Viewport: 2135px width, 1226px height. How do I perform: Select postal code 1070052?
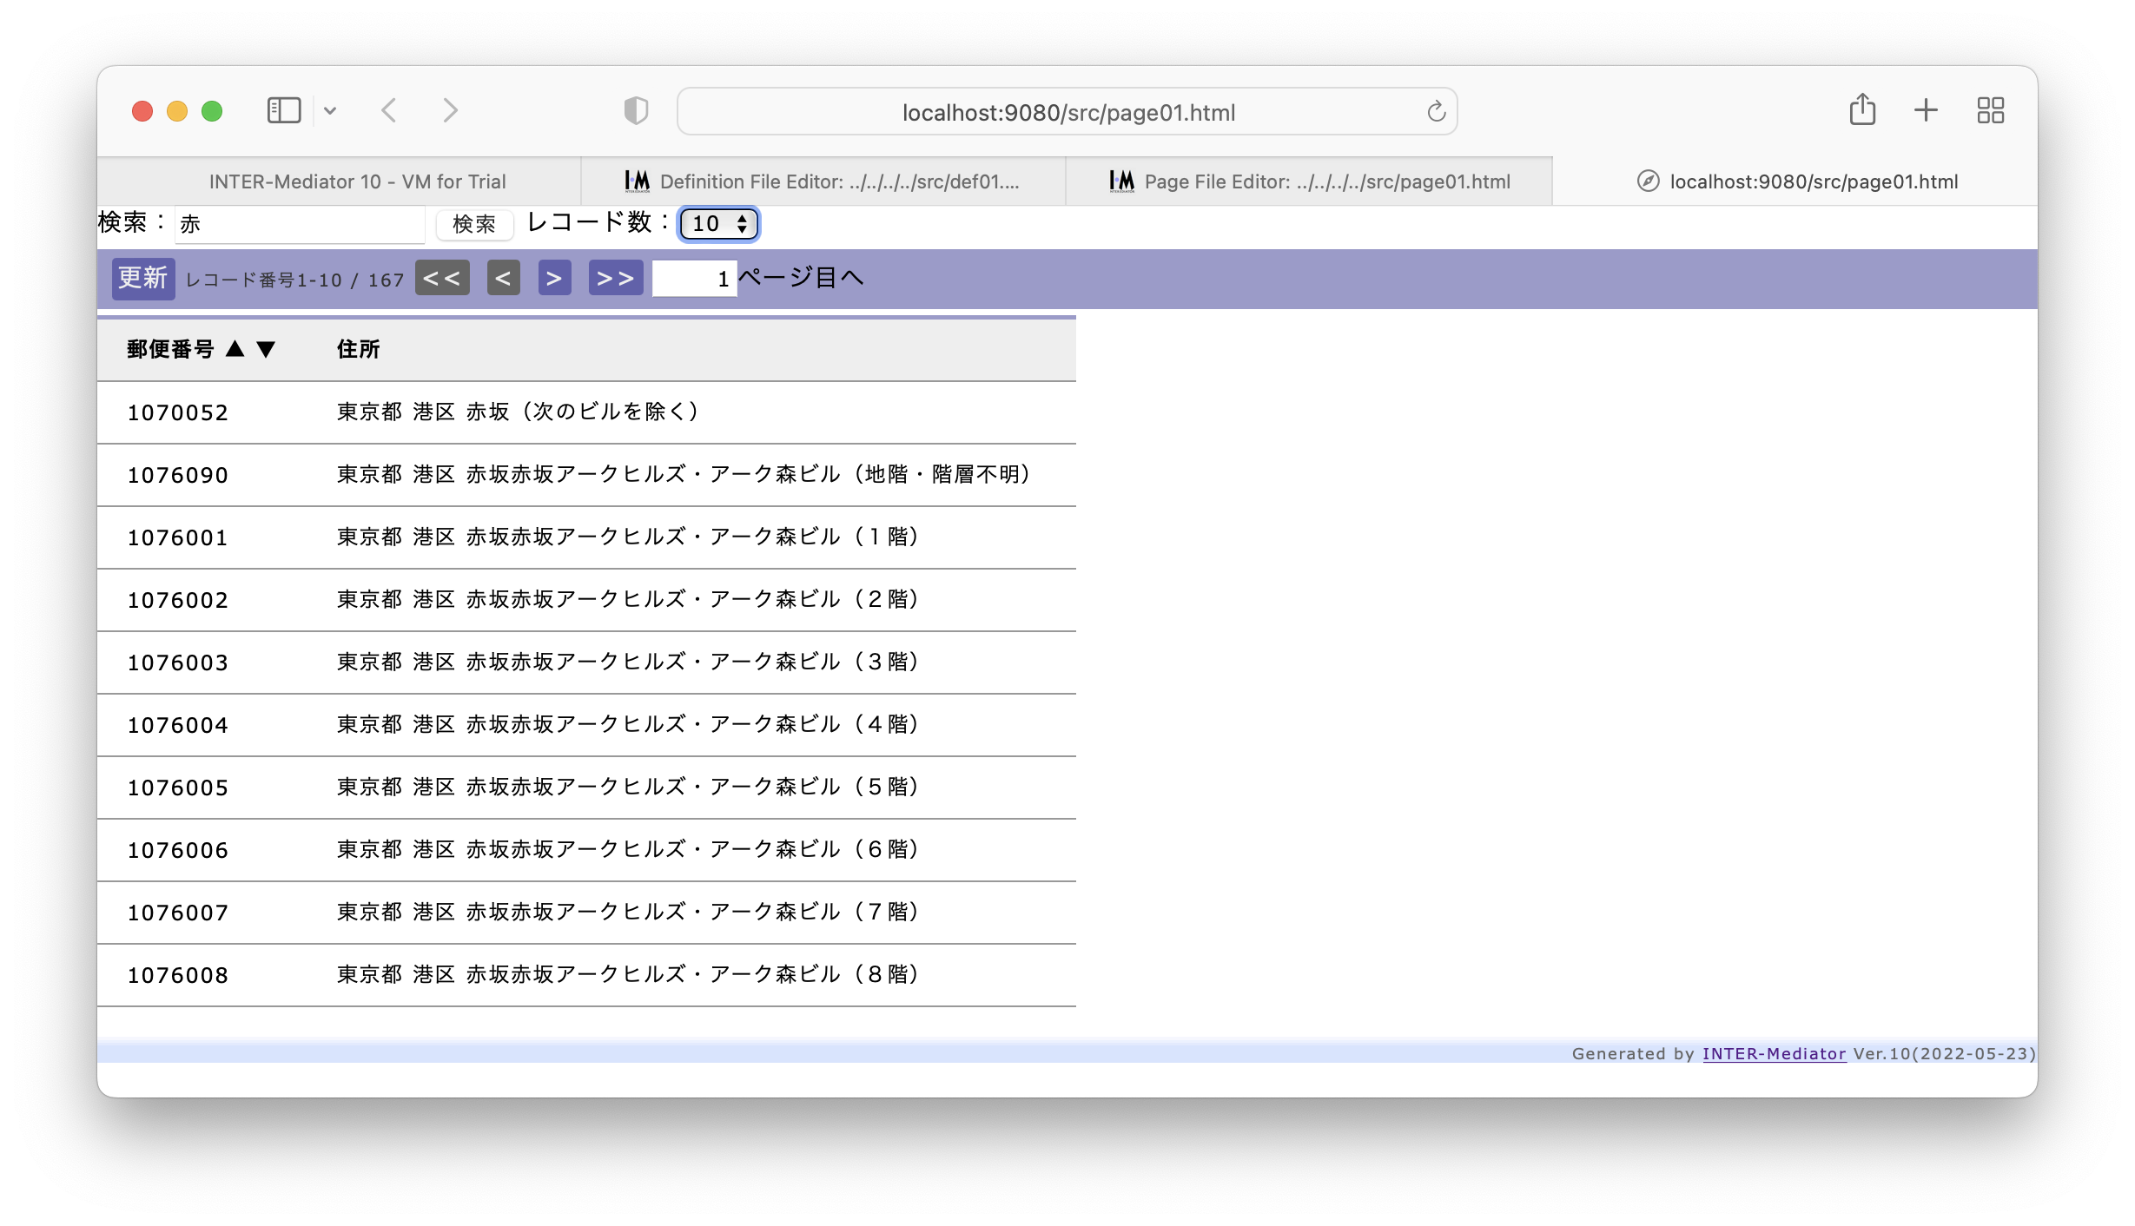[178, 412]
